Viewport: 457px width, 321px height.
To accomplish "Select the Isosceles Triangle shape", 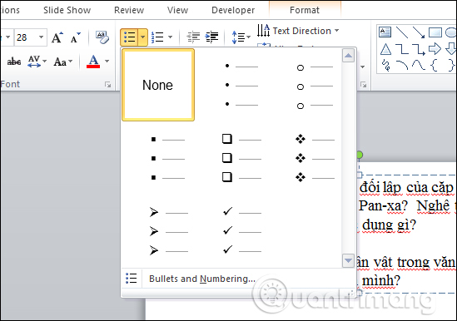I will click(385, 49).
